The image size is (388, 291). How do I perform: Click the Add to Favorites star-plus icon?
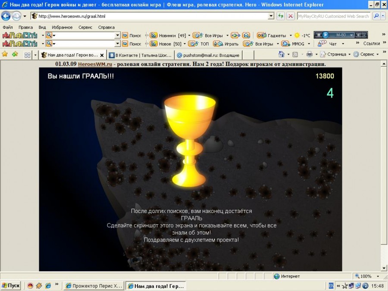pyautogui.click(x=15, y=54)
